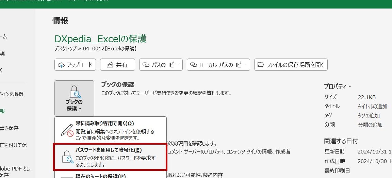Choose パスワードを使用して暗号化(E) menu entry
The image size is (392, 178).
click(110, 157)
